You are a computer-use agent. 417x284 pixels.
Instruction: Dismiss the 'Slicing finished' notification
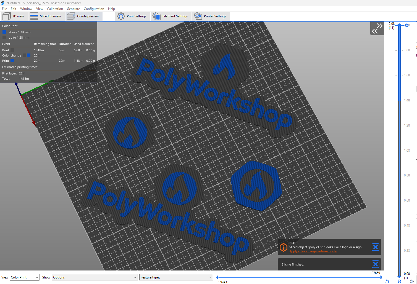(x=375, y=264)
